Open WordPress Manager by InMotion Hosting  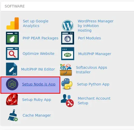(x=96, y=26)
